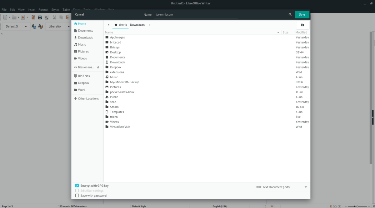This screenshot has width=375, height=208.
Task: Enable Save with password checkbox
Action: click(x=77, y=195)
